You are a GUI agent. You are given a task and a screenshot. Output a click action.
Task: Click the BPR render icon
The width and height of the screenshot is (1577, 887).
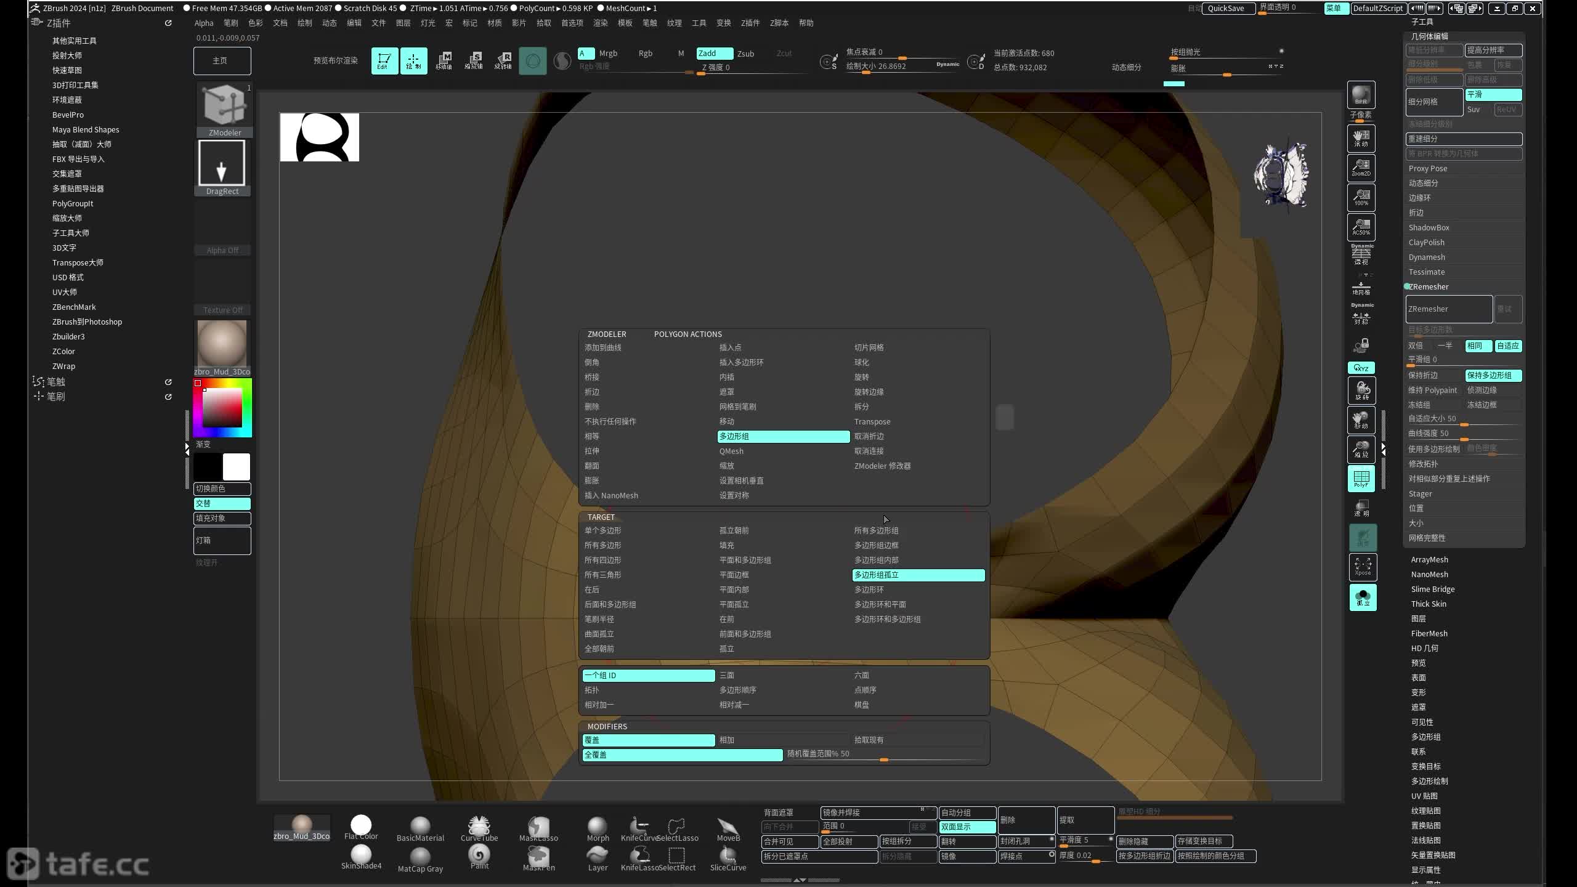1361,95
